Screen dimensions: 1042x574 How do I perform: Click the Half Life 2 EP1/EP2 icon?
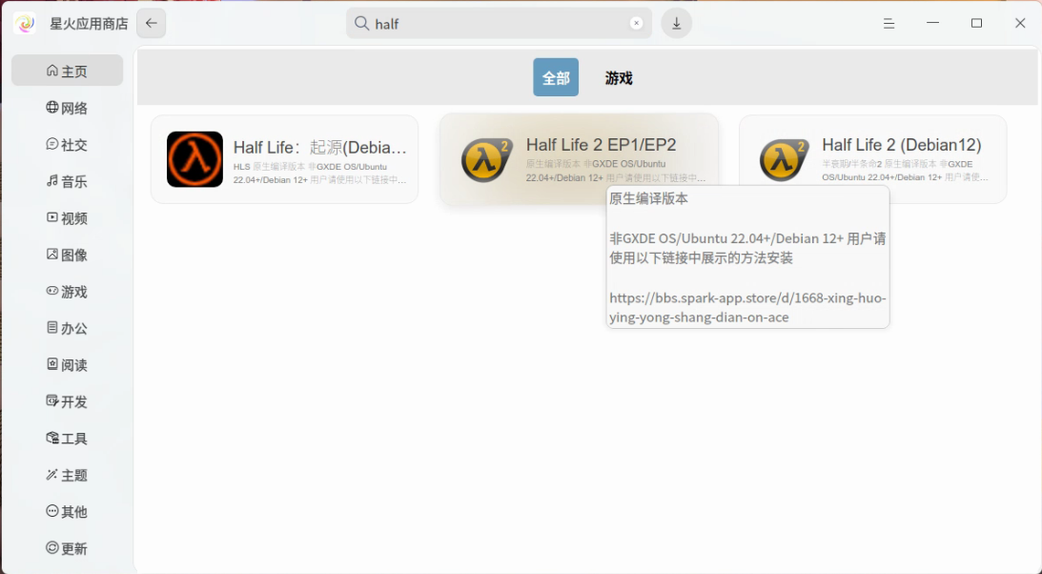point(486,159)
